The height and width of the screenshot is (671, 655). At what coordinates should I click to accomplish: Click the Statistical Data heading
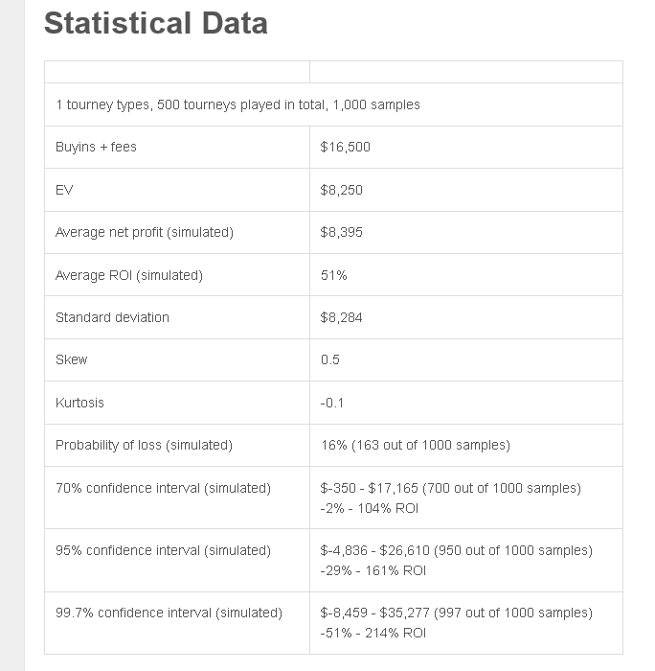tap(156, 23)
